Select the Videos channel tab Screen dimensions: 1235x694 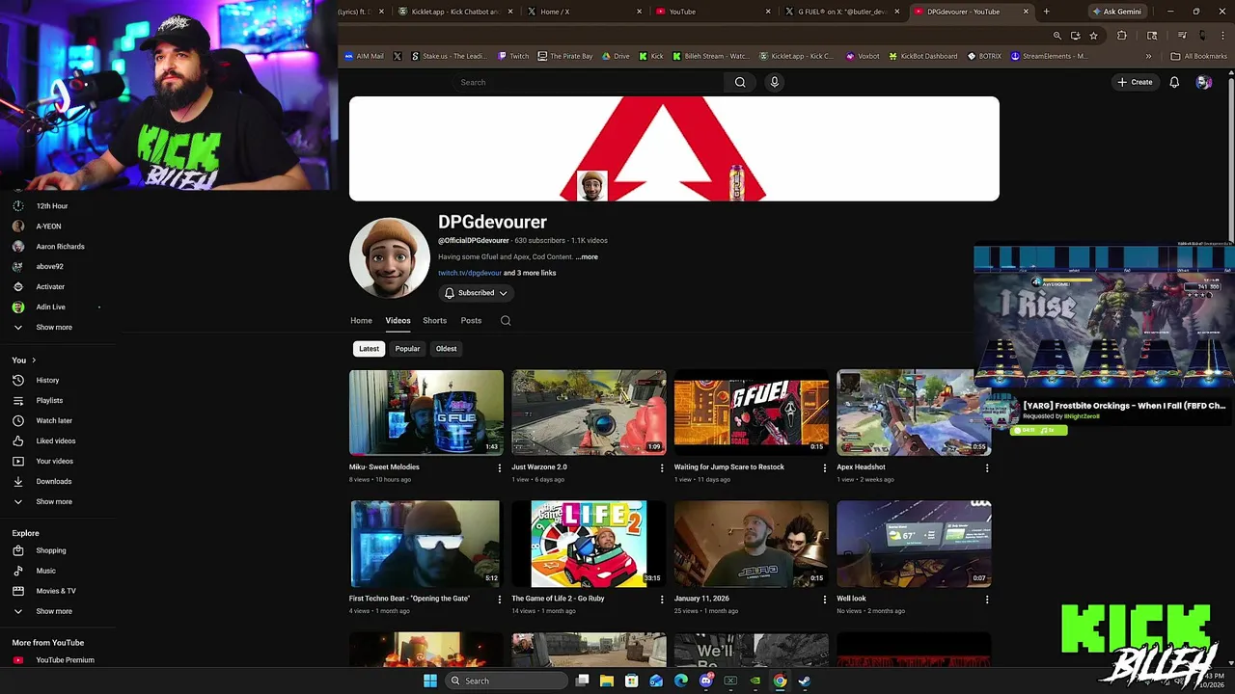coord(398,321)
